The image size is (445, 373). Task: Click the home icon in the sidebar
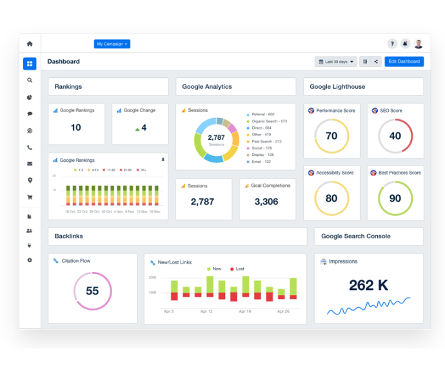(30, 44)
